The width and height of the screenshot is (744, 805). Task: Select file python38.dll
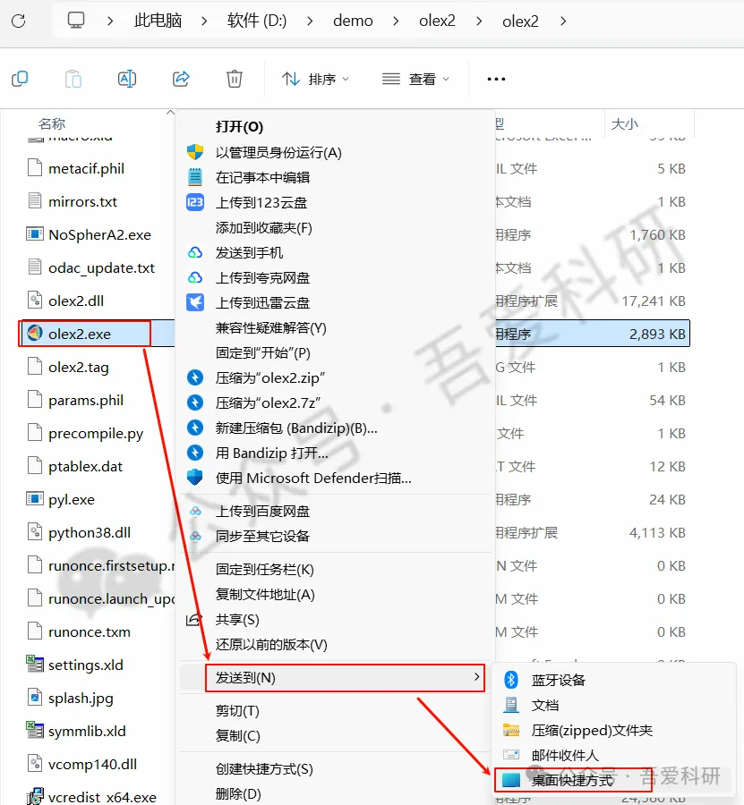[x=90, y=533]
